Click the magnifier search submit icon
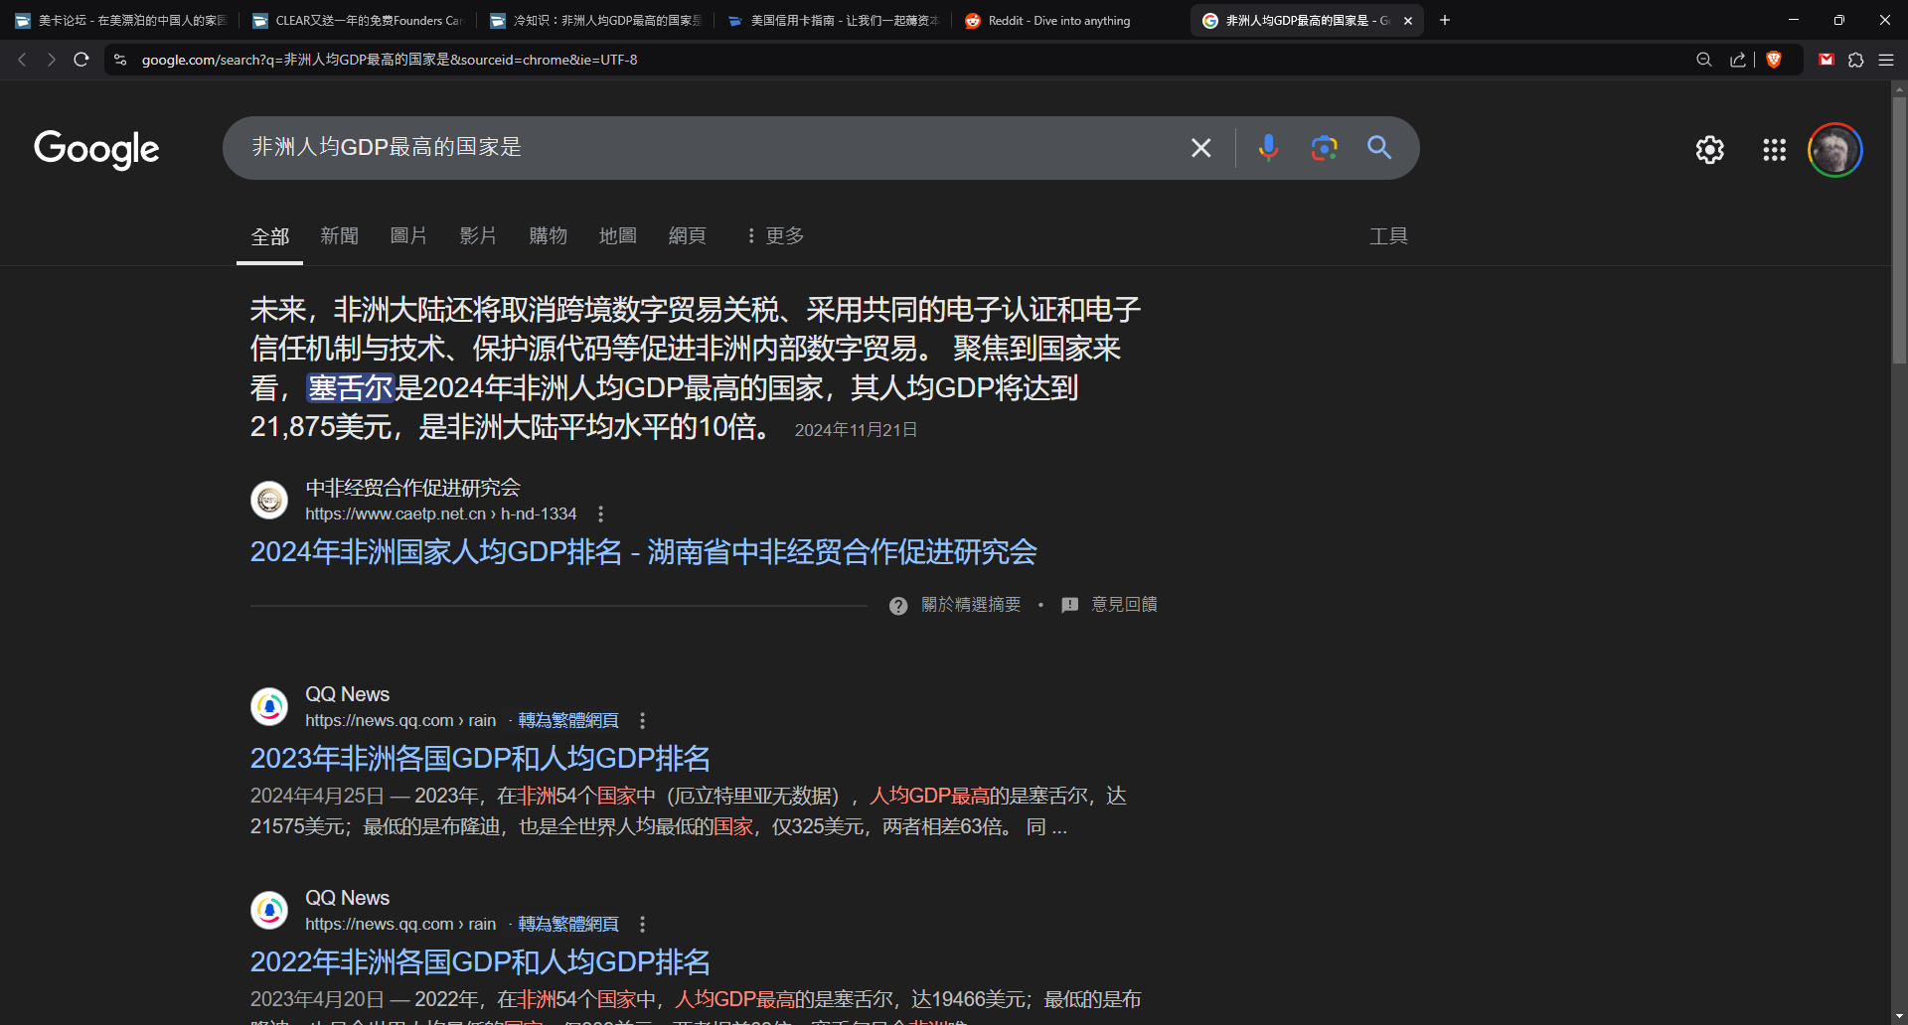Screen dimensions: 1908x1025 coord(1379,148)
